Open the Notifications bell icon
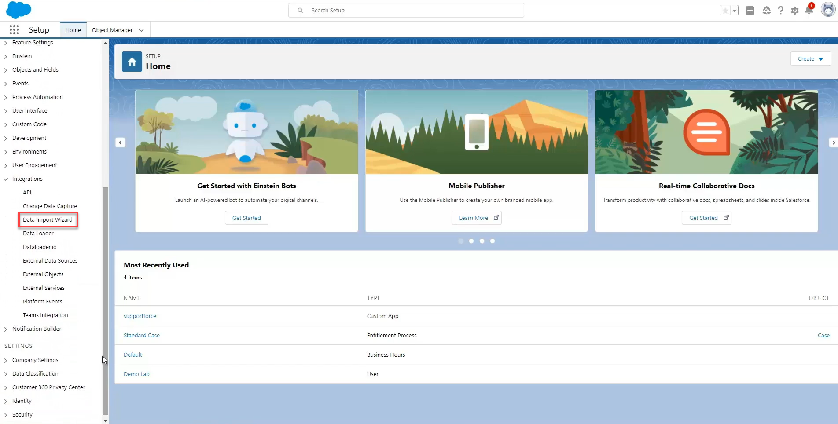 tap(809, 10)
